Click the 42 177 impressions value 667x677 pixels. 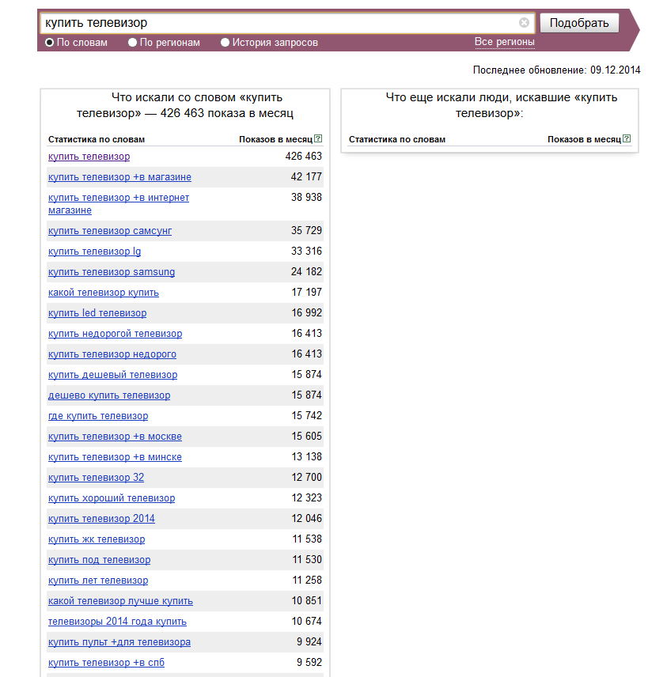pos(306,177)
